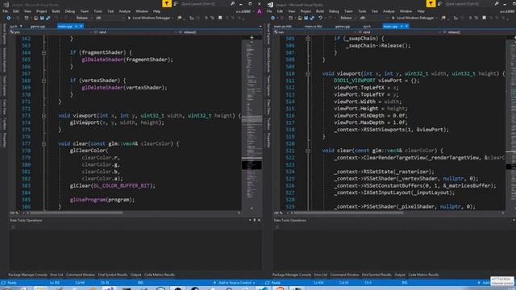Screen dimensions: 516x290
Task: Open Build menu in OpenGL window
Action: coord(56,11)
